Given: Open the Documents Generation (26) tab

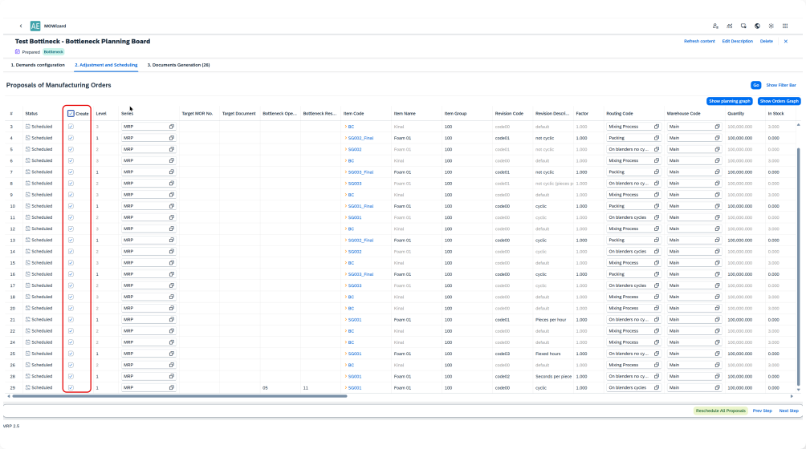Looking at the screenshot, I should (178, 64).
